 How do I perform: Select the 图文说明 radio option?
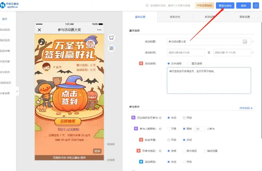189,63
